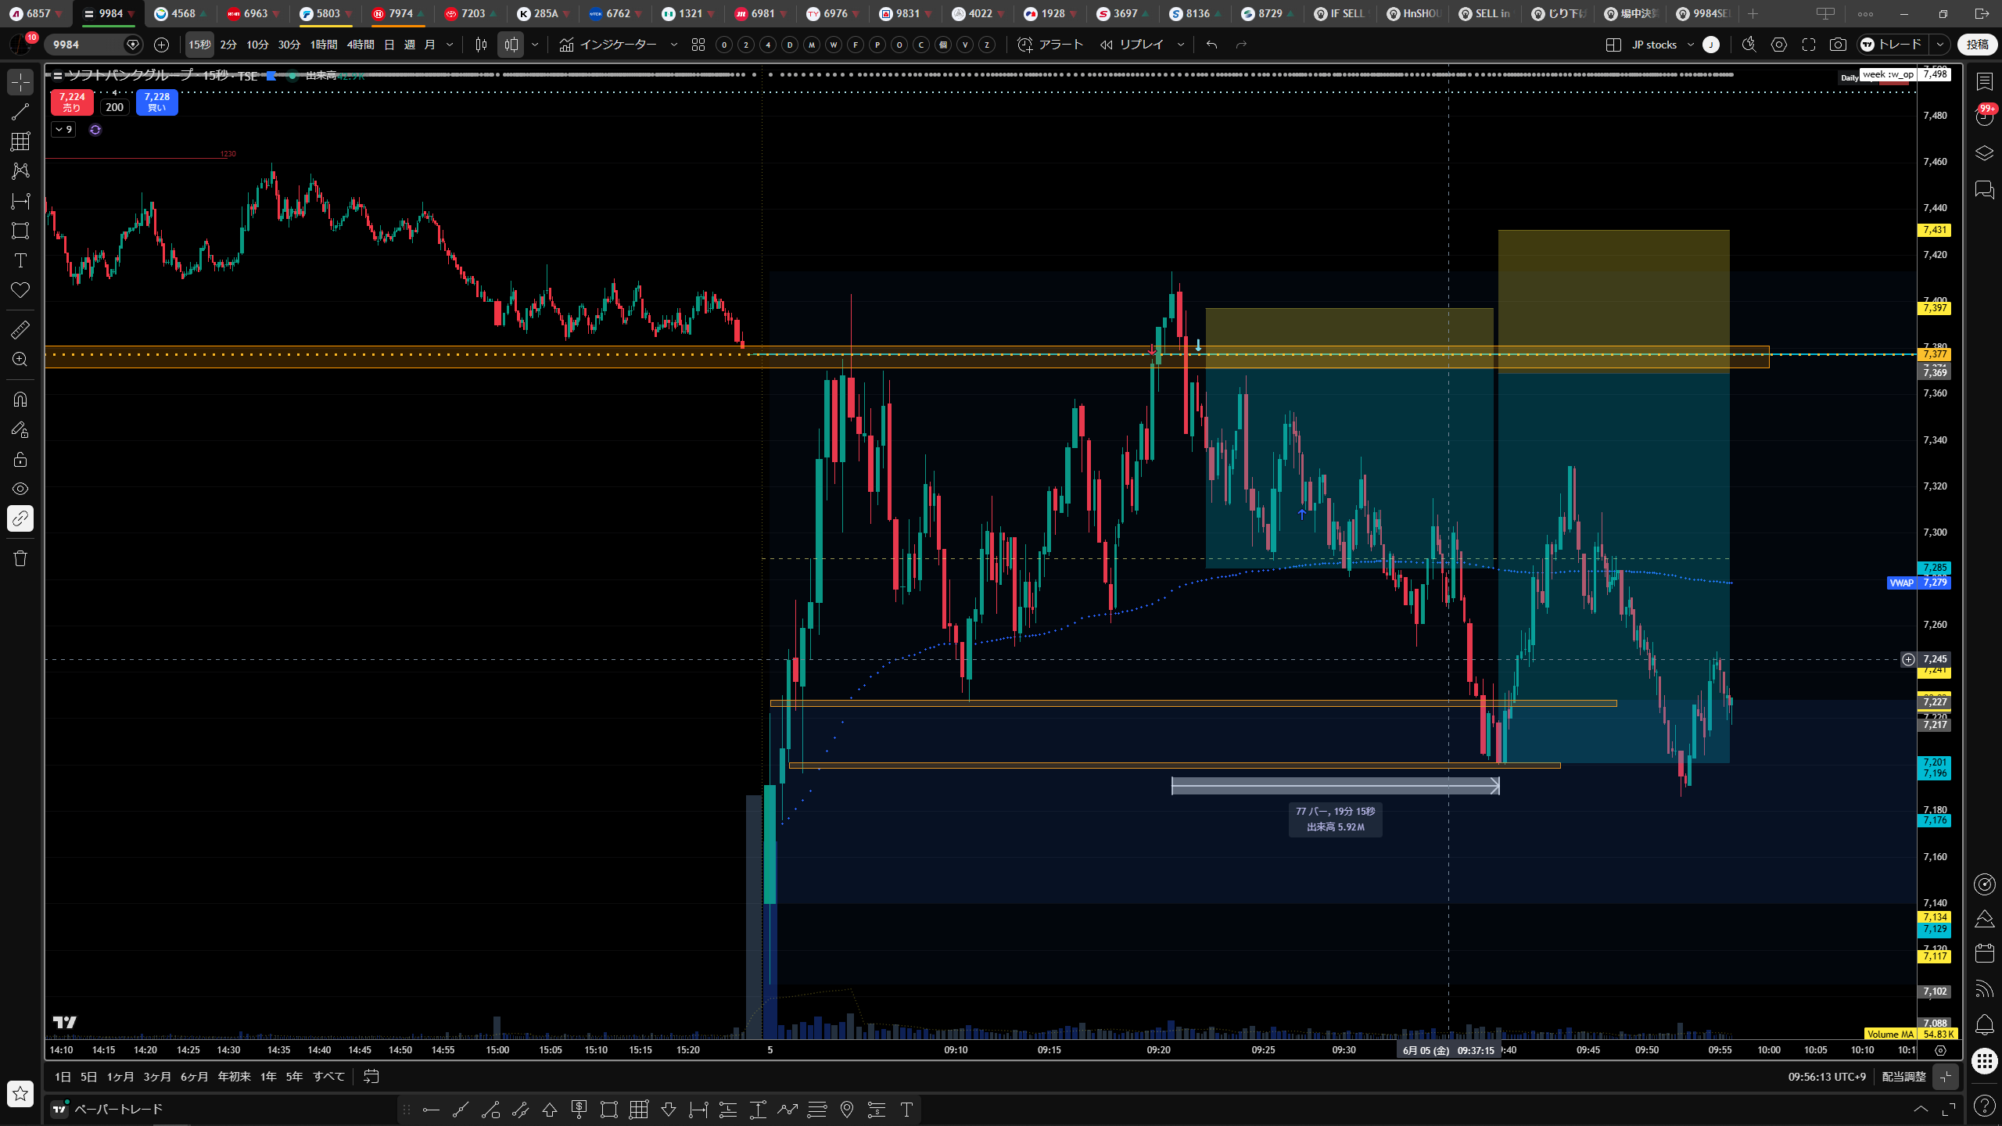The height and width of the screenshot is (1126, 2002).
Task: Click the undo arrow in top toolbar
Action: pos(1212,45)
